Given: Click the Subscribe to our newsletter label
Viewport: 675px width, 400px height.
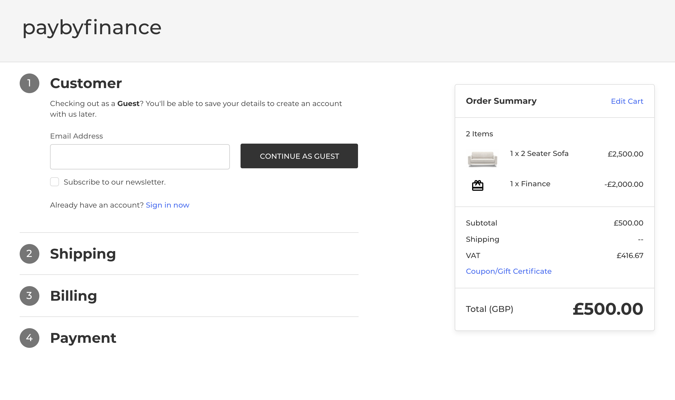Looking at the screenshot, I should point(115,182).
